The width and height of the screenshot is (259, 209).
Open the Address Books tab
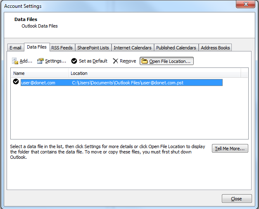tap(215, 48)
